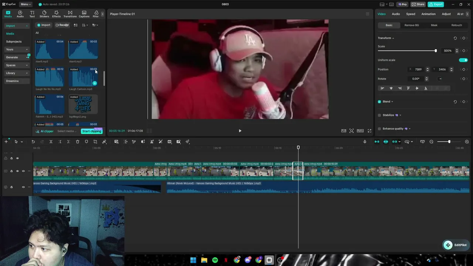473x266 pixels.
Task: Zoom out the timeline
Action: [431, 142]
